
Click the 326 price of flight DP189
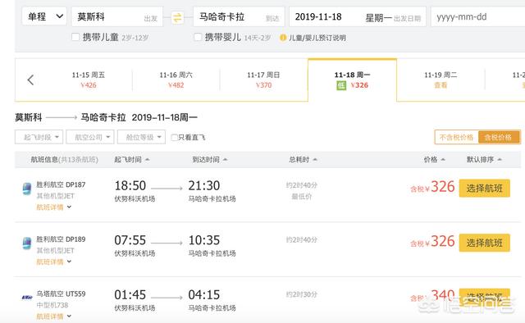(443, 241)
